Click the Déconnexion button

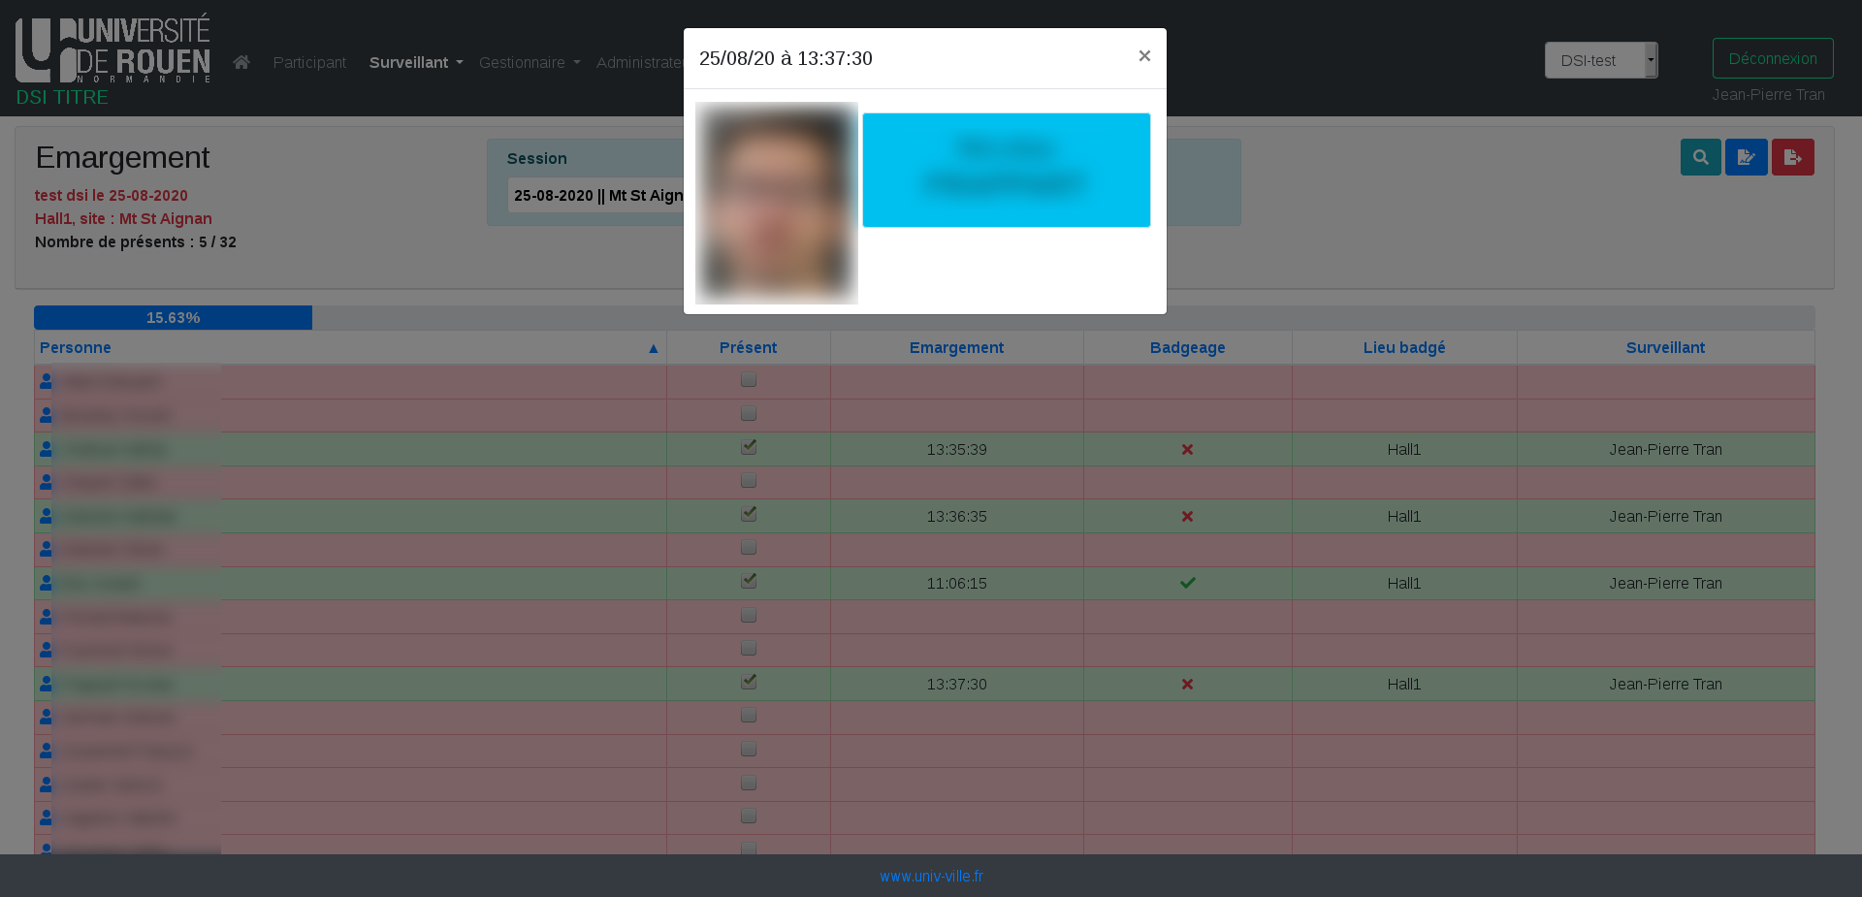tap(1772, 58)
